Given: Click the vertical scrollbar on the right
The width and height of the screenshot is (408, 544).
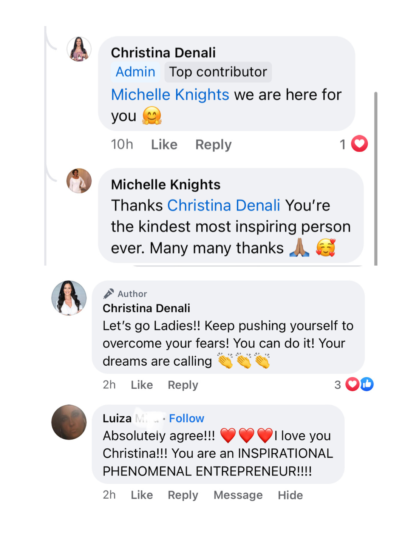Looking at the screenshot, I should point(376,178).
